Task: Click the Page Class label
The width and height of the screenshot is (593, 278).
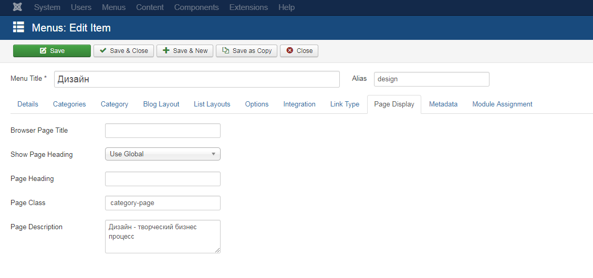Action: 28,203
